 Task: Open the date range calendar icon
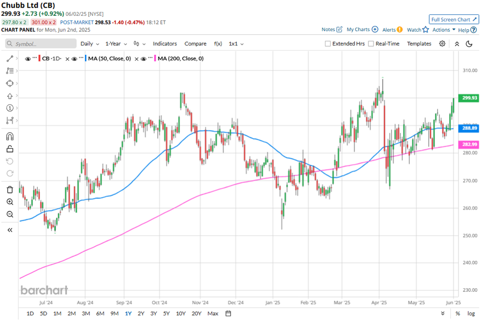click(228, 313)
